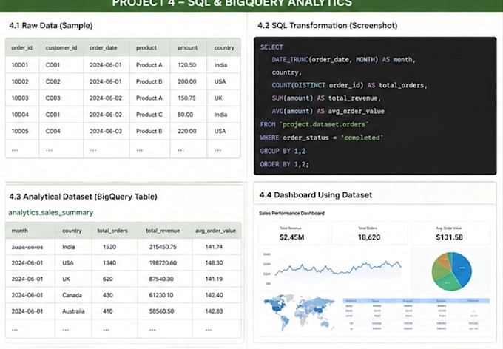Click the Avg. Order Value $131.58 card
Screen dimensions: 503x349
(450, 234)
